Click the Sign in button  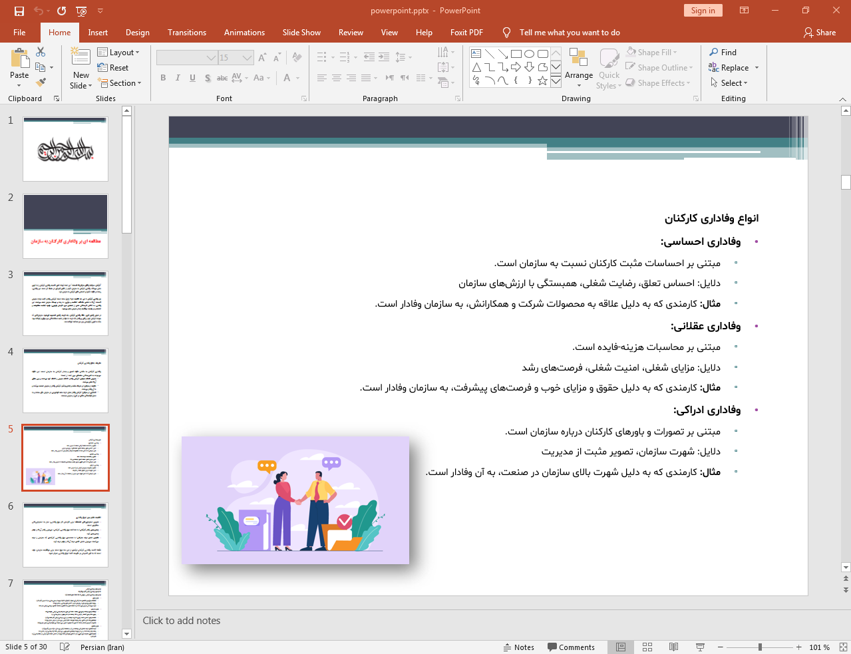coord(703,11)
